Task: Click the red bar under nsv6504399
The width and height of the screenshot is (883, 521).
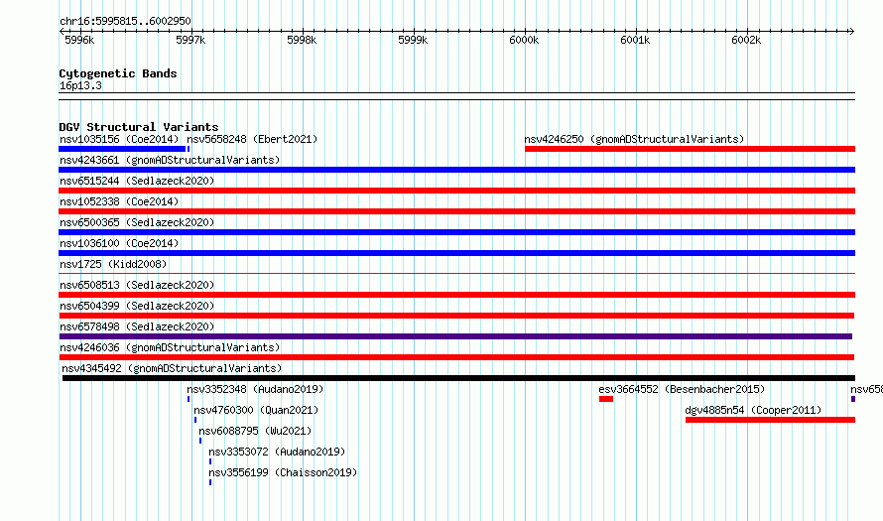Action: point(456,316)
